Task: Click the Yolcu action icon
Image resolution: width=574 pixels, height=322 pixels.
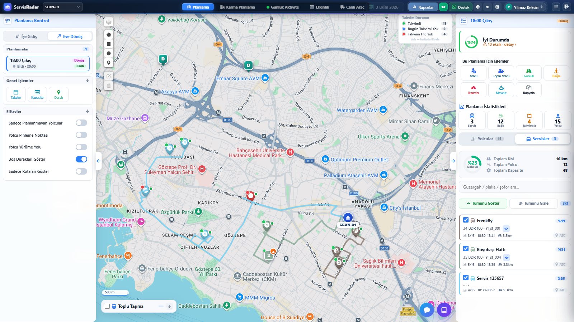Action: (474, 73)
